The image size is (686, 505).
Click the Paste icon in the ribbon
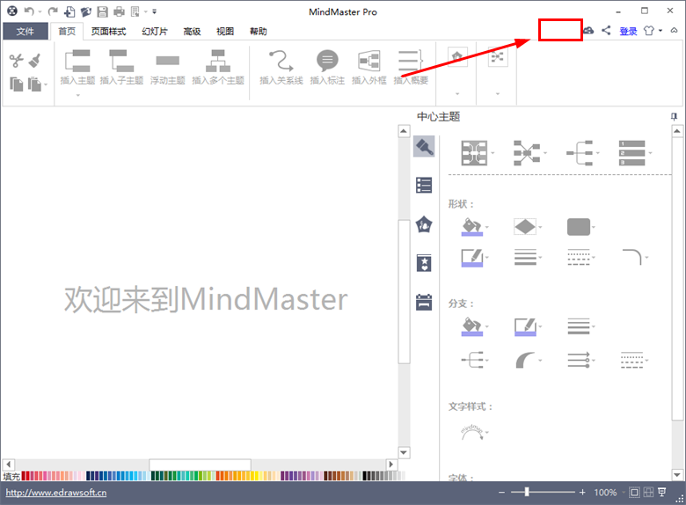(x=35, y=84)
